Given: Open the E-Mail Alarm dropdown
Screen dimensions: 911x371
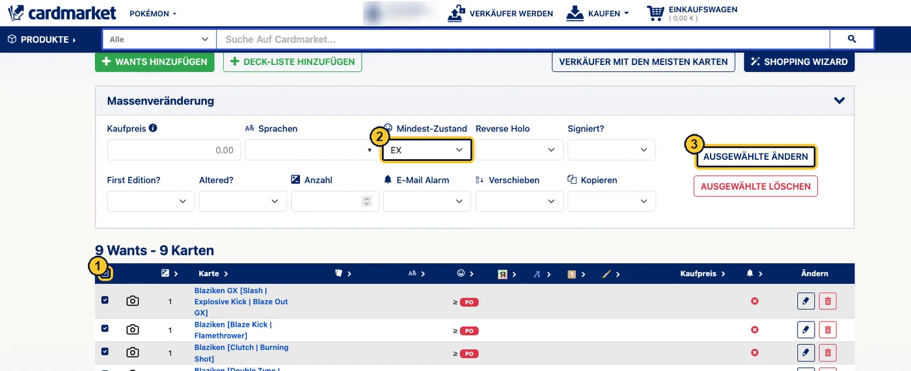Looking at the screenshot, I should coord(427,201).
